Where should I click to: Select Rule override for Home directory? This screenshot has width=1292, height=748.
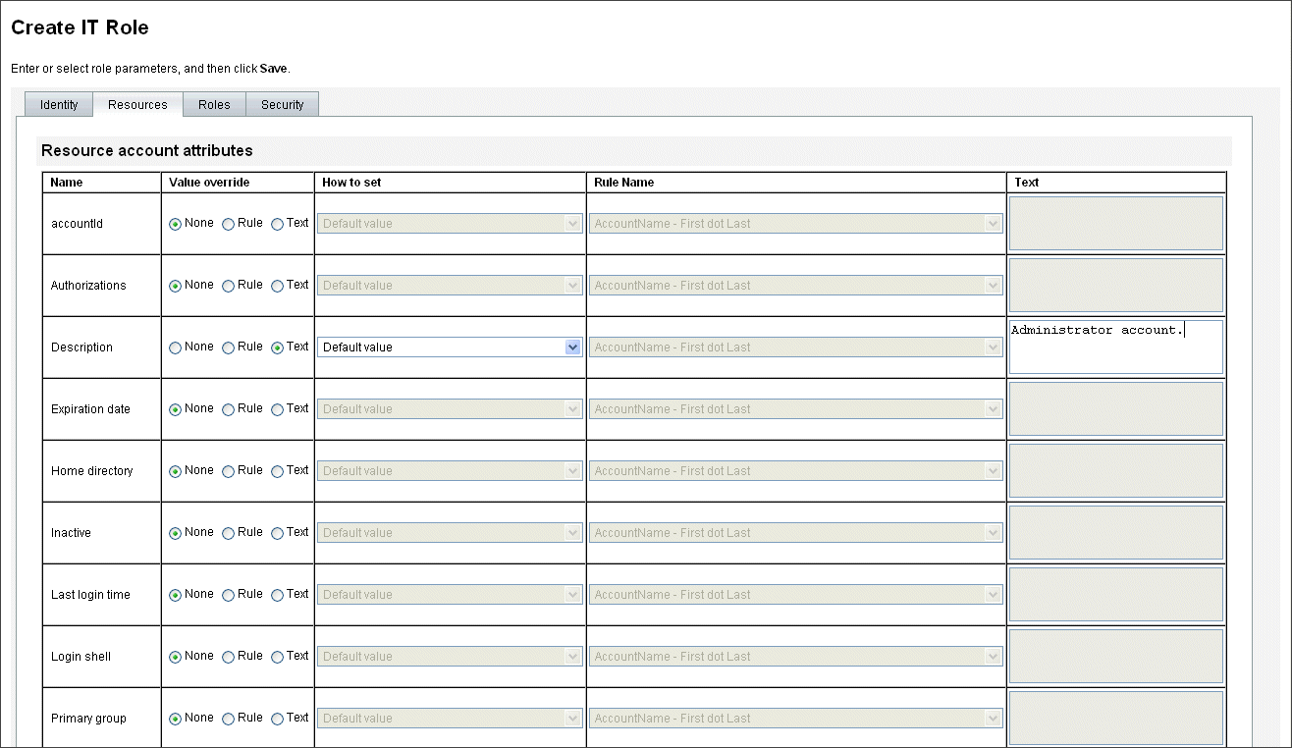pyautogui.click(x=229, y=471)
